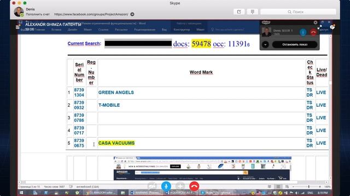Viewport: 350px width, 196px height.
Task: Click the Current Search link in the document
Action: (84, 44)
